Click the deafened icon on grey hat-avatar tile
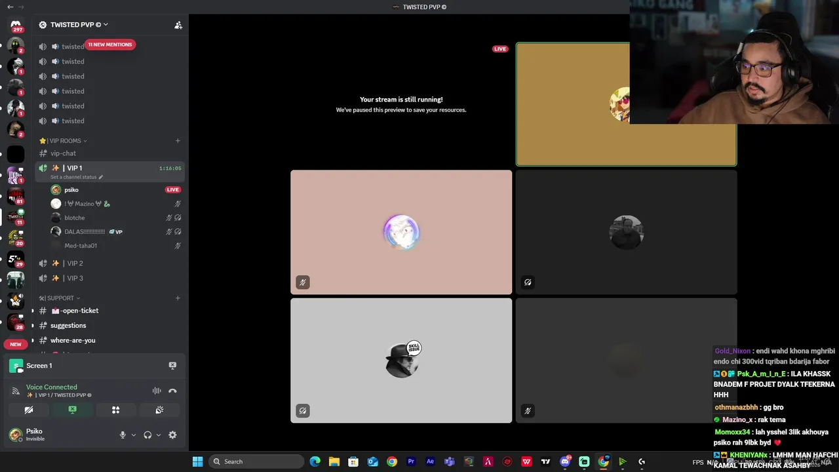839x472 pixels. point(302,411)
